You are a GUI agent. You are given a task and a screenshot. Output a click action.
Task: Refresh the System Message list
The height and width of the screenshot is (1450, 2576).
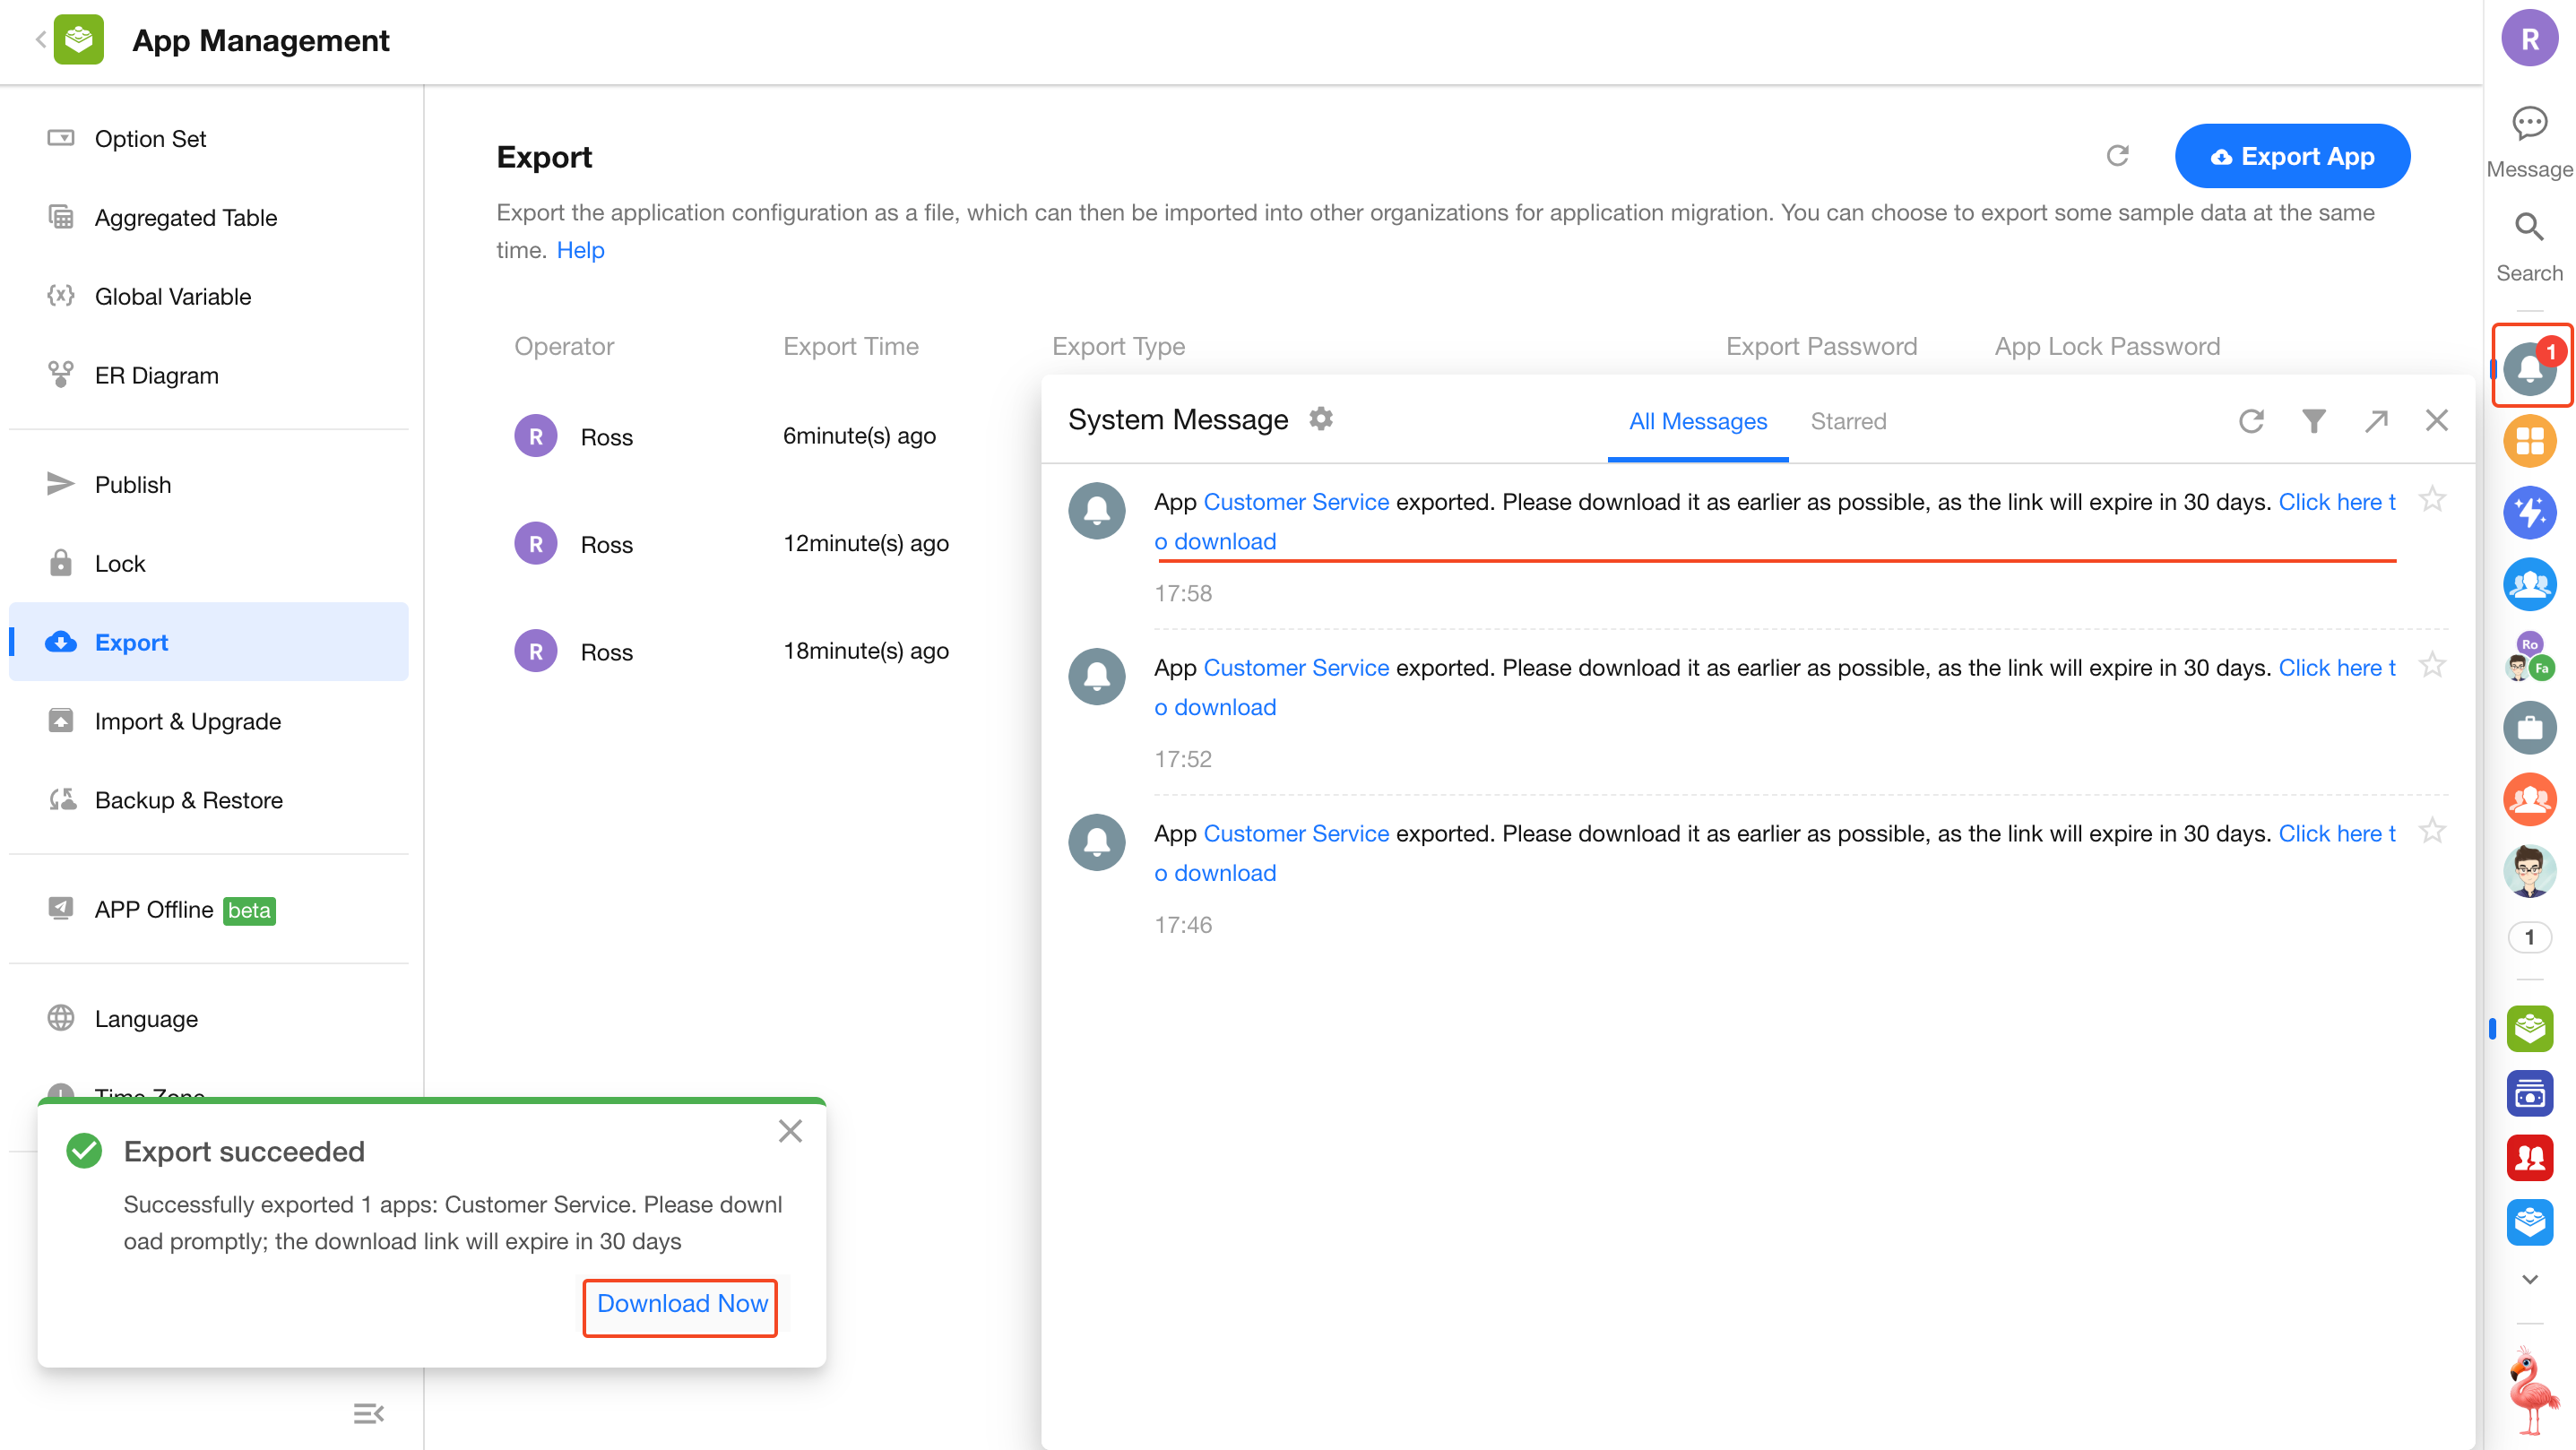point(2250,421)
